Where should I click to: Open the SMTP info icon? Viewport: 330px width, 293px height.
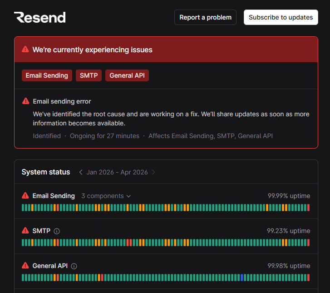coord(57,231)
